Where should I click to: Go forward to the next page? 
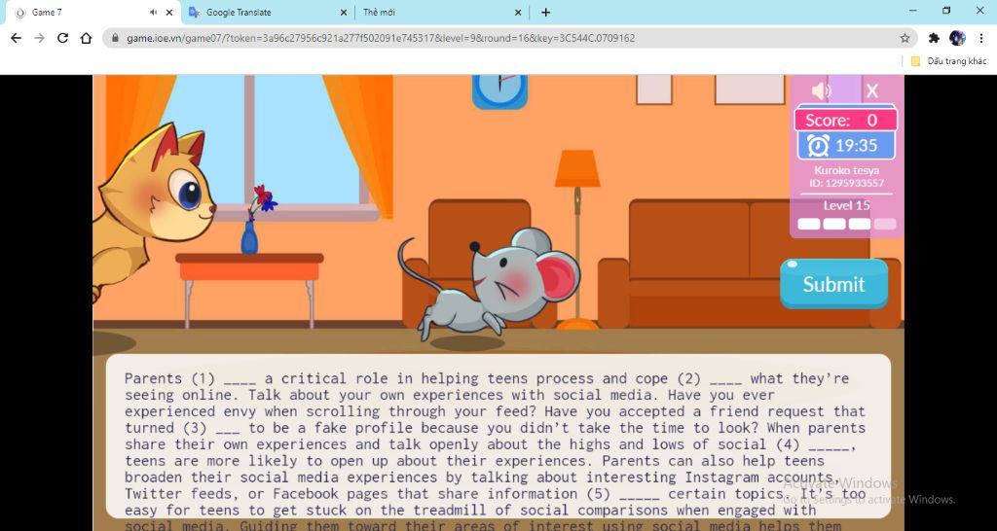[x=39, y=38]
